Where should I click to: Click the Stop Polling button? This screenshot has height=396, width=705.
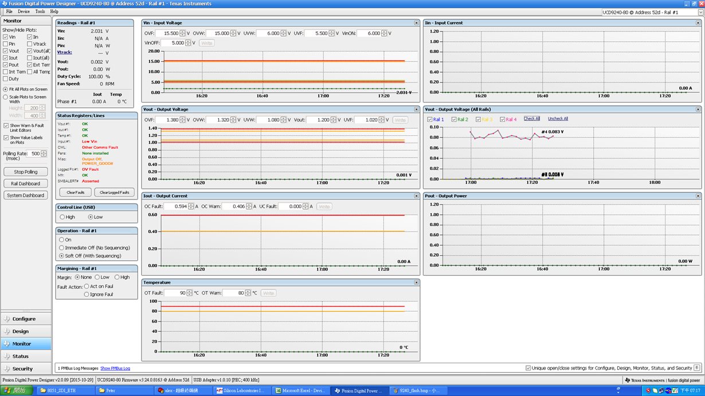pos(26,172)
